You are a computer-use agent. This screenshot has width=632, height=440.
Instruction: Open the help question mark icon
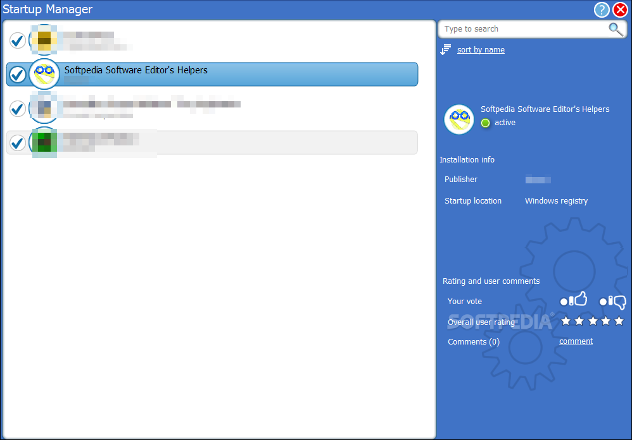click(602, 9)
